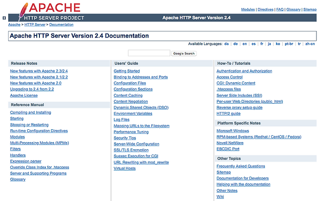Switch language to ko
Viewport: 319px width, 201px height.
click(278, 44)
